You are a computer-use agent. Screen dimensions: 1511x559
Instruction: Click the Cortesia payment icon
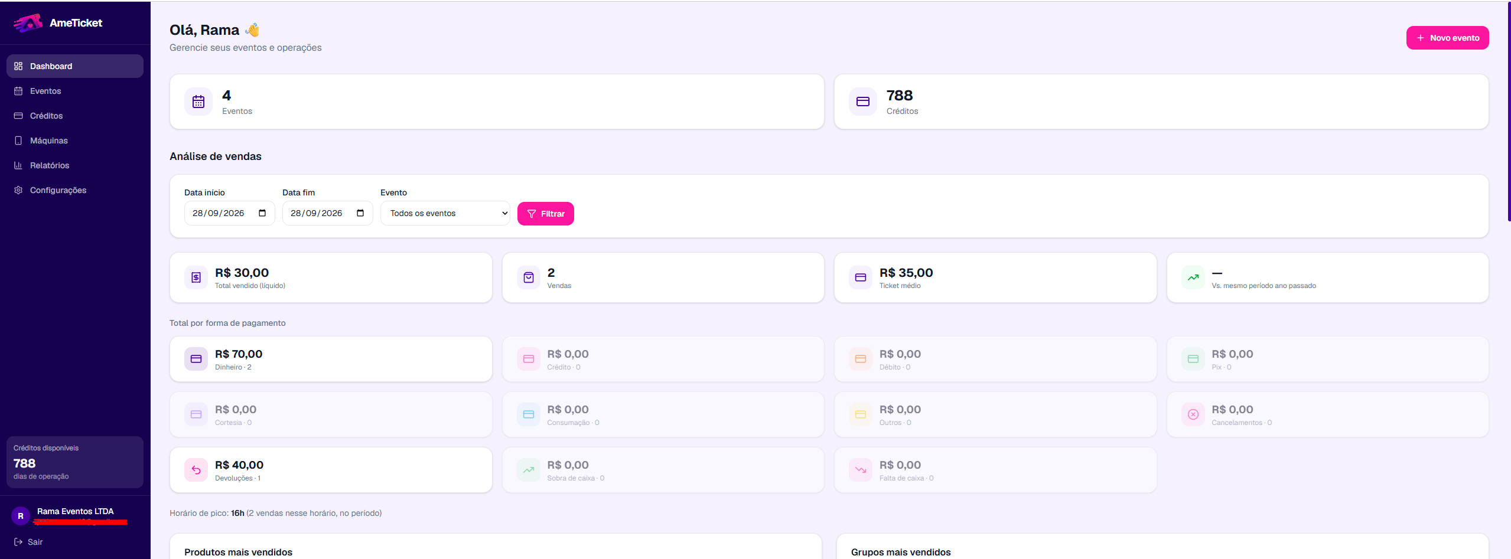[x=196, y=414]
